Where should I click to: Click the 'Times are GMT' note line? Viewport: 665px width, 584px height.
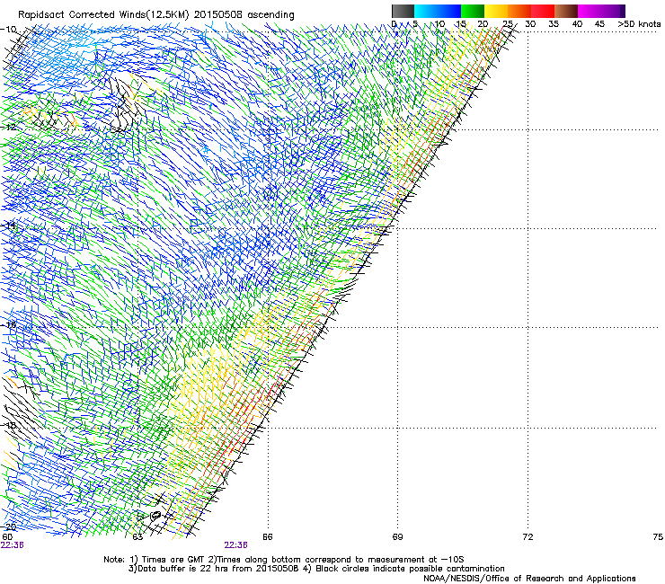pyautogui.click(x=284, y=560)
